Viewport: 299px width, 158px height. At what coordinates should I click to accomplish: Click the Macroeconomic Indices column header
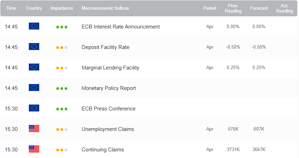tap(105, 8)
